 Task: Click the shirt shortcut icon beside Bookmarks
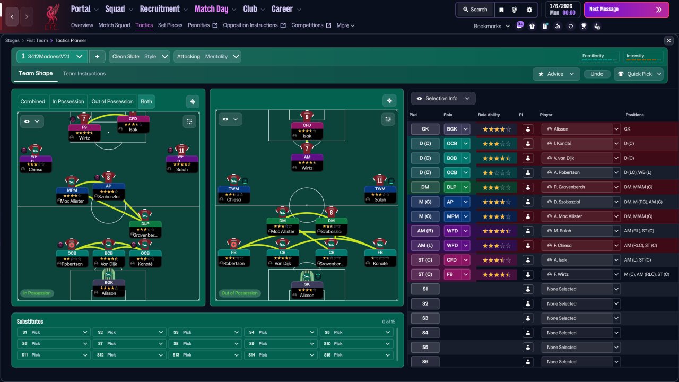(532, 26)
